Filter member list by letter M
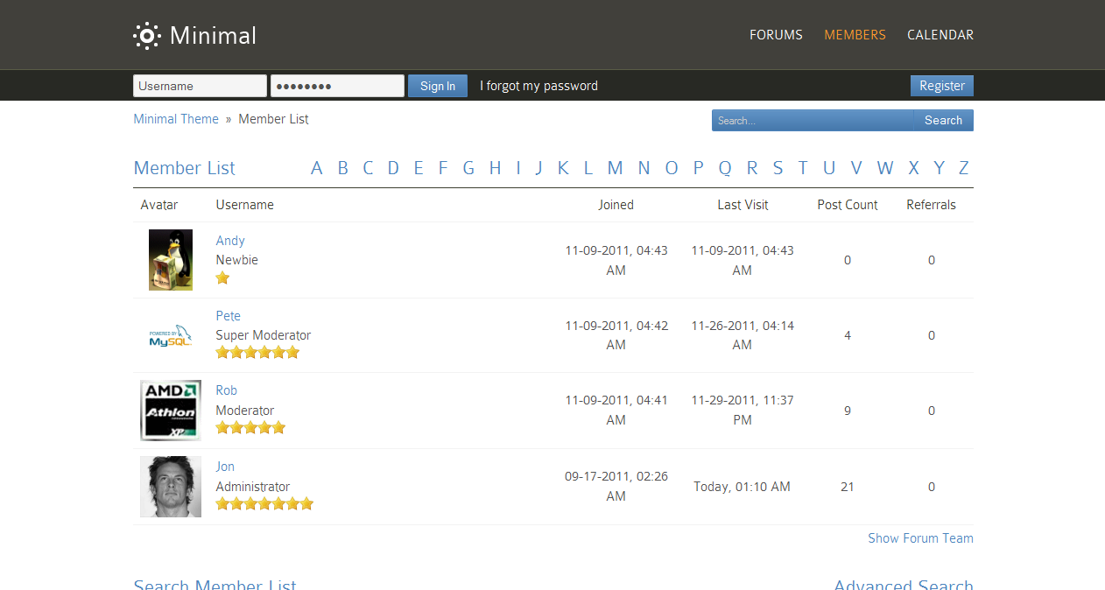Viewport: 1105px width, 590px height. point(615,168)
